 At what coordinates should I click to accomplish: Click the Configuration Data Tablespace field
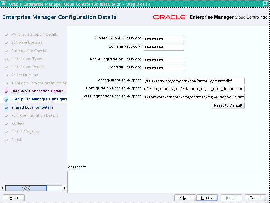click(194, 89)
